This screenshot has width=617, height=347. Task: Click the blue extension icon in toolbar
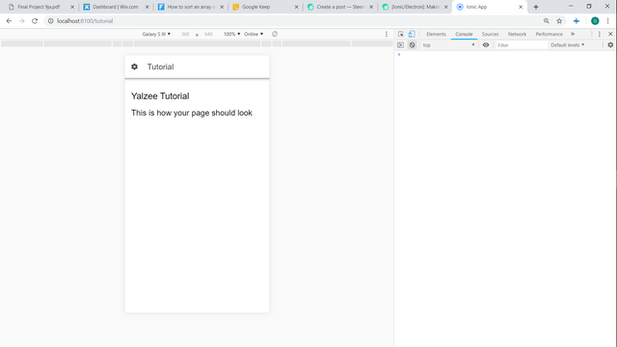[x=577, y=21]
